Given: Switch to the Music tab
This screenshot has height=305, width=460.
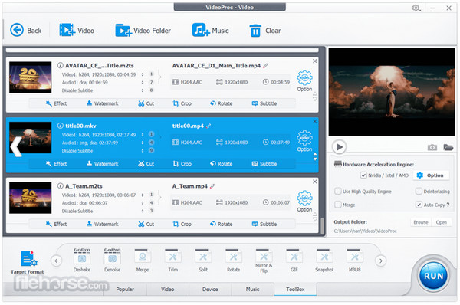Looking at the screenshot, I should [252, 289].
